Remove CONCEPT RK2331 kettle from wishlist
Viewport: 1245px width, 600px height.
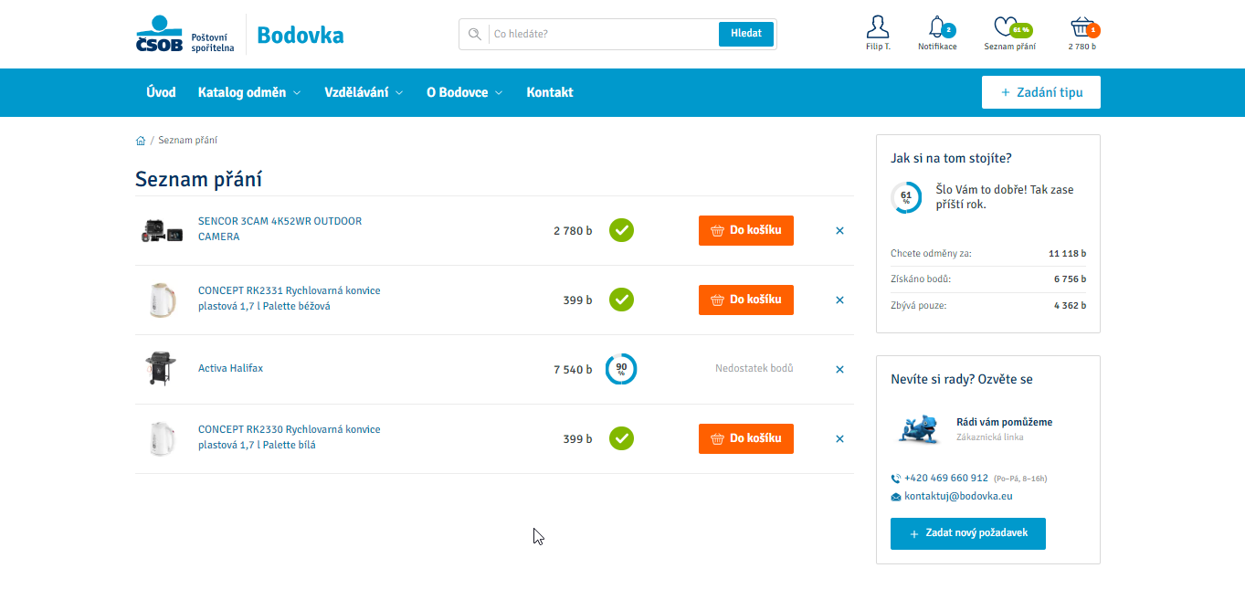coord(839,300)
